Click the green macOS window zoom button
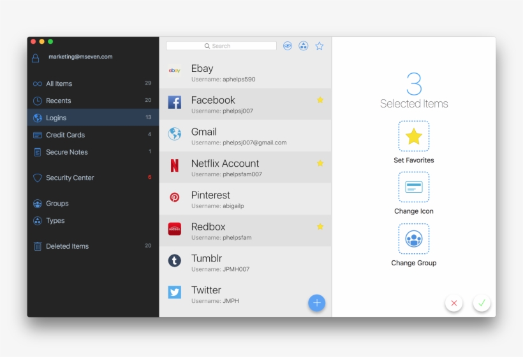Viewport: 523px width, 357px height. (x=50, y=41)
